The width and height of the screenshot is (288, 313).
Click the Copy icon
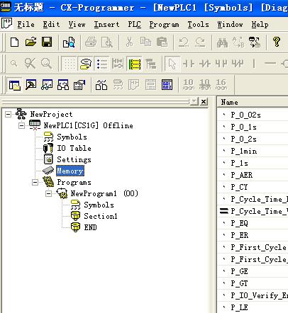145,42
